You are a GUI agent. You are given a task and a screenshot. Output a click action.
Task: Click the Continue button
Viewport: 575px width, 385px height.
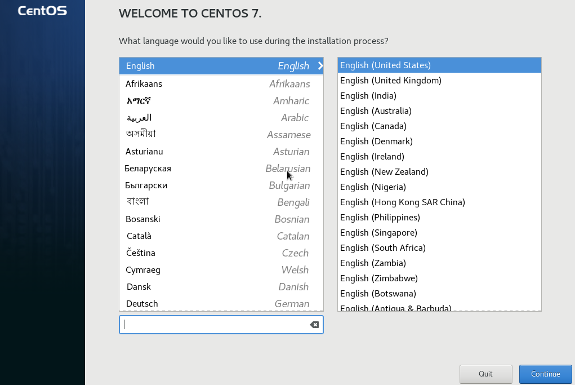[545, 374]
